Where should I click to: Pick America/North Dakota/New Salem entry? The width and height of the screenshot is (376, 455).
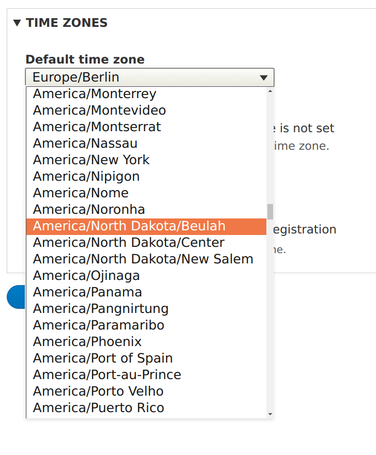point(143,259)
